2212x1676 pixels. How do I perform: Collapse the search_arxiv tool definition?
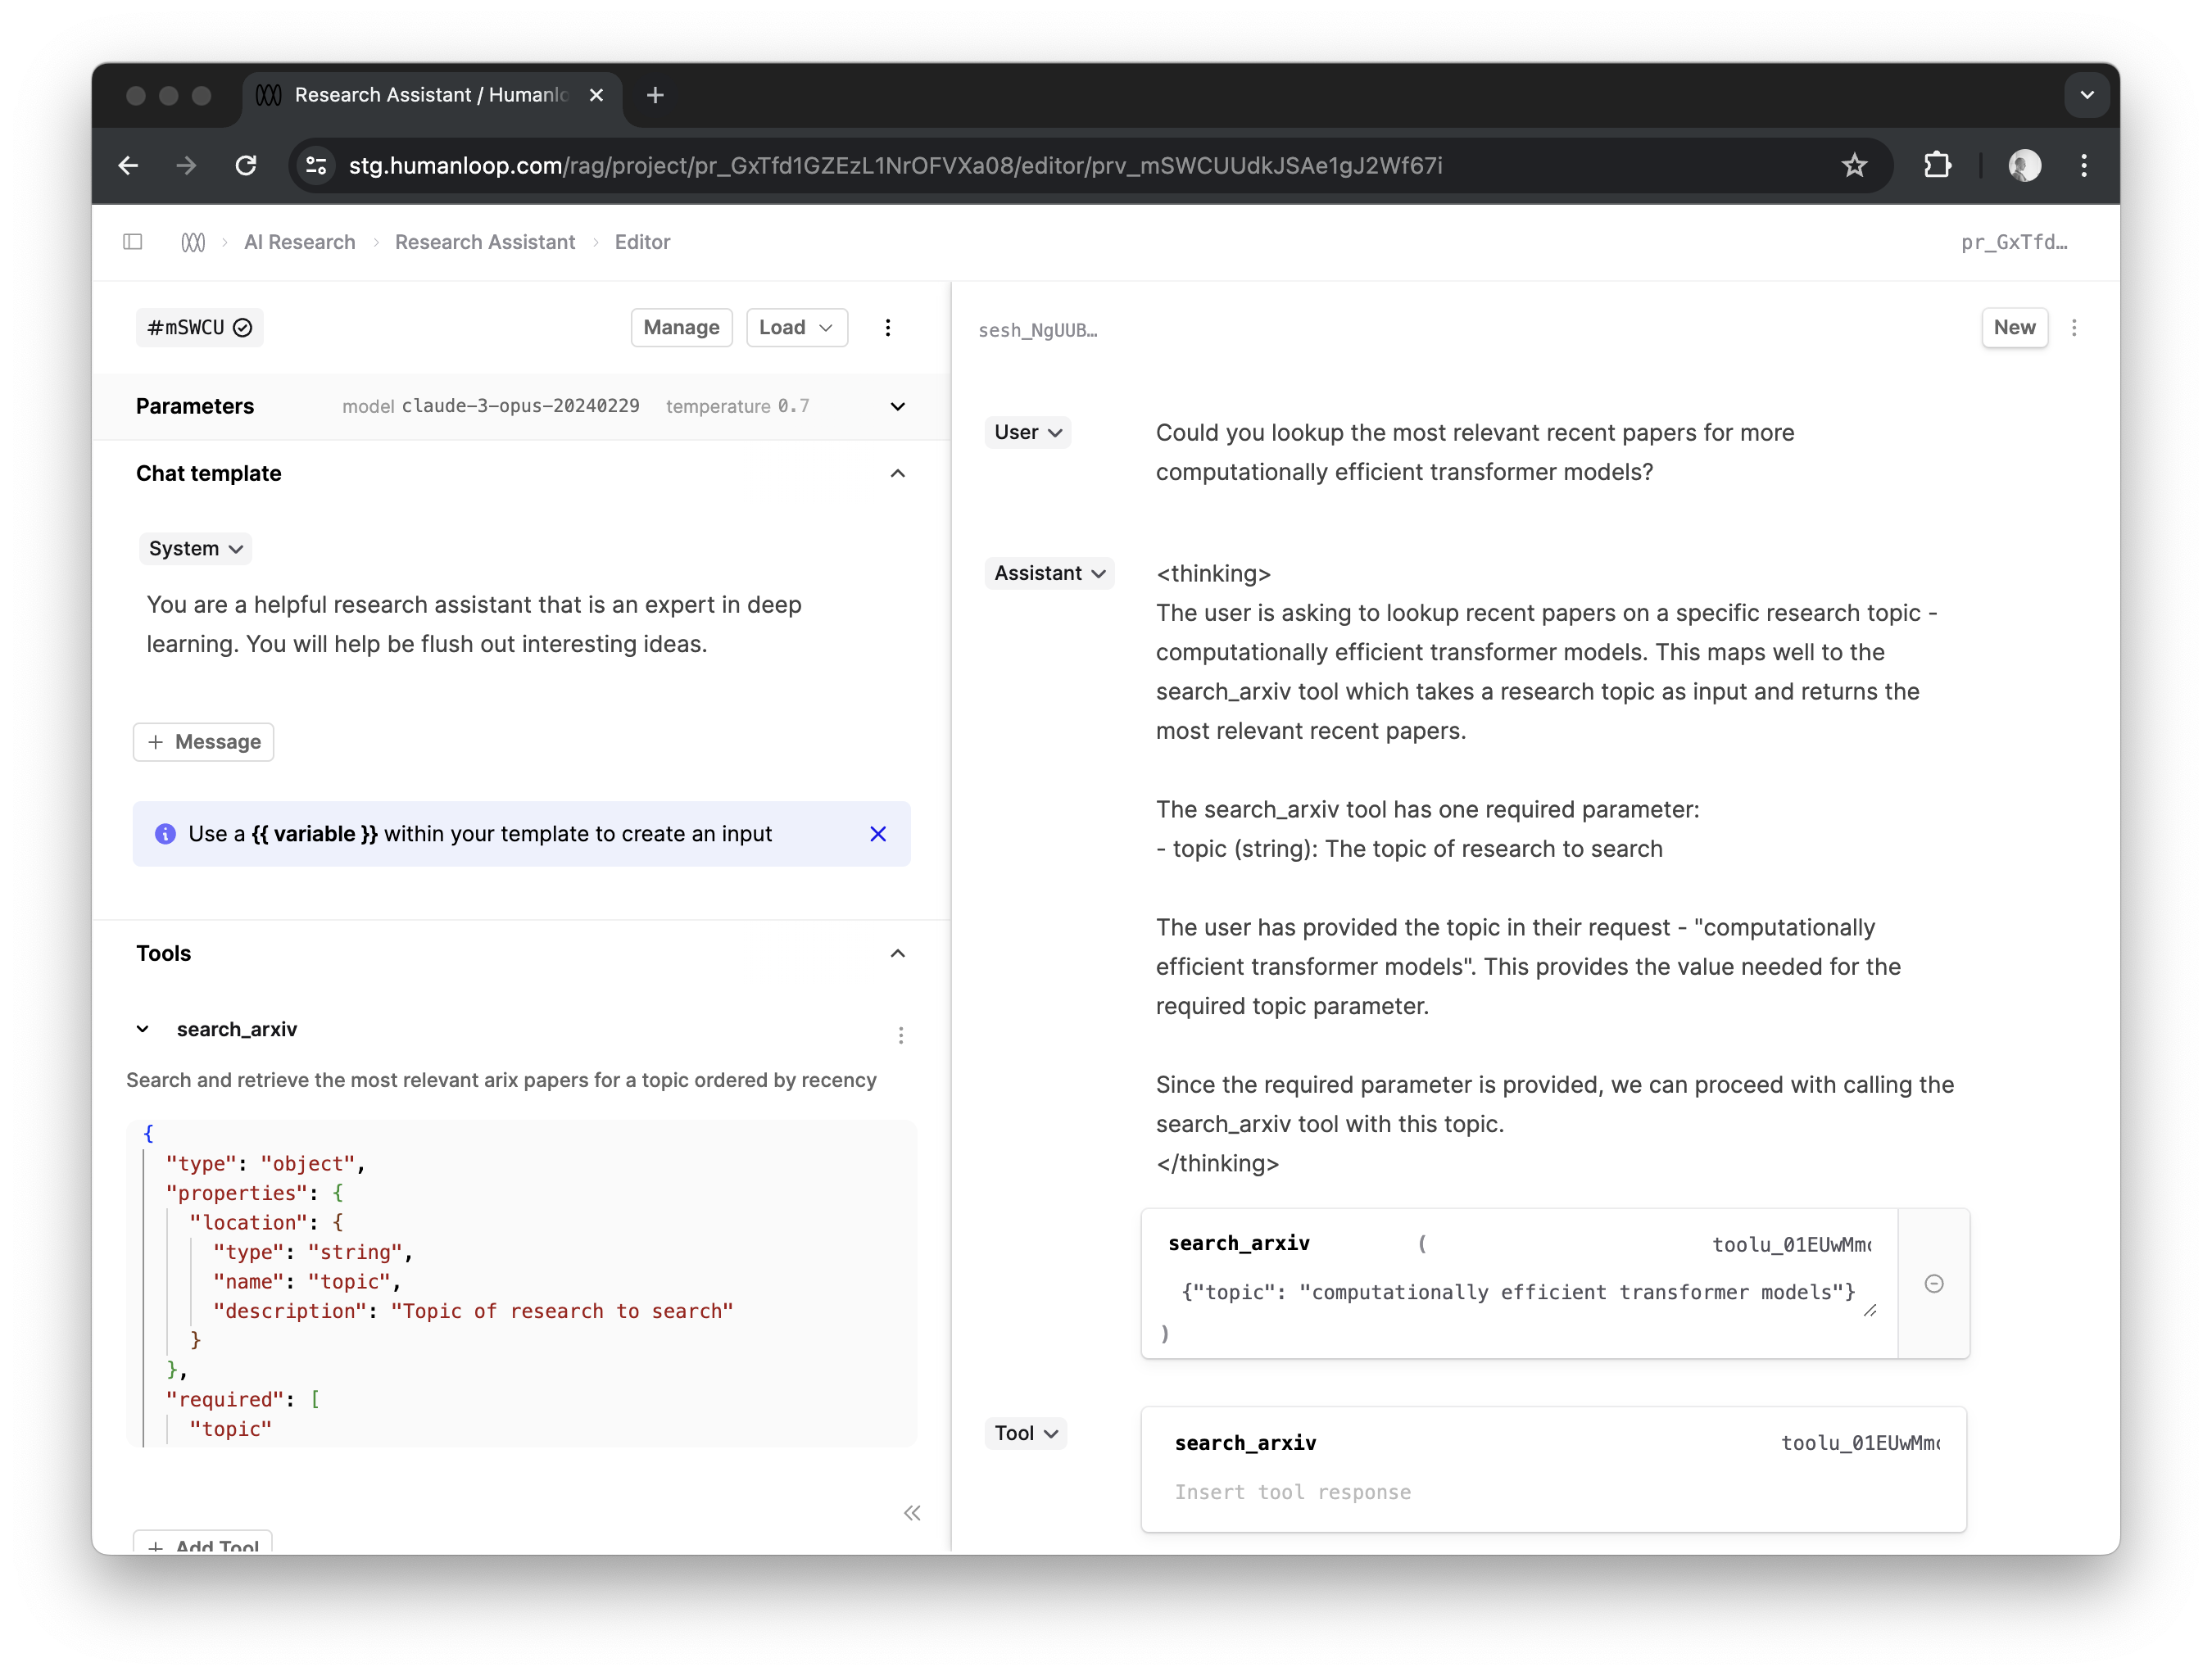coord(143,1029)
